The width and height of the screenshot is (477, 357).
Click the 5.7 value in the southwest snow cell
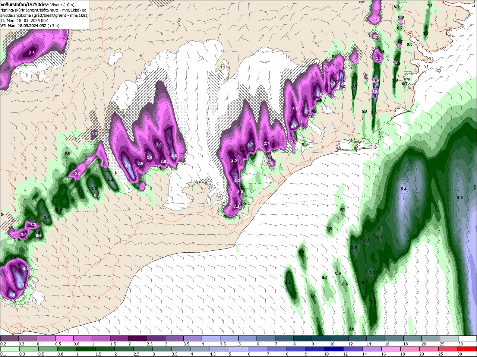click(21, 285)
